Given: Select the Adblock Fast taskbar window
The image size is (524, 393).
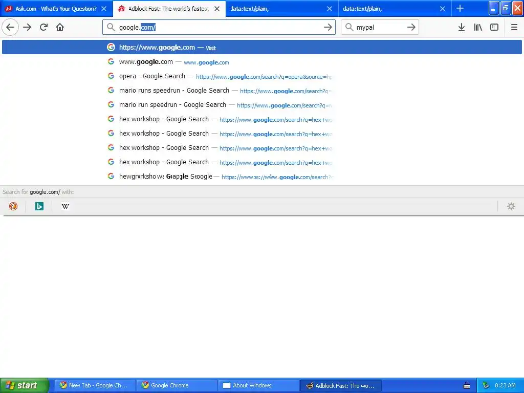Looking at the screenshot, I should (x=341, y=385).
